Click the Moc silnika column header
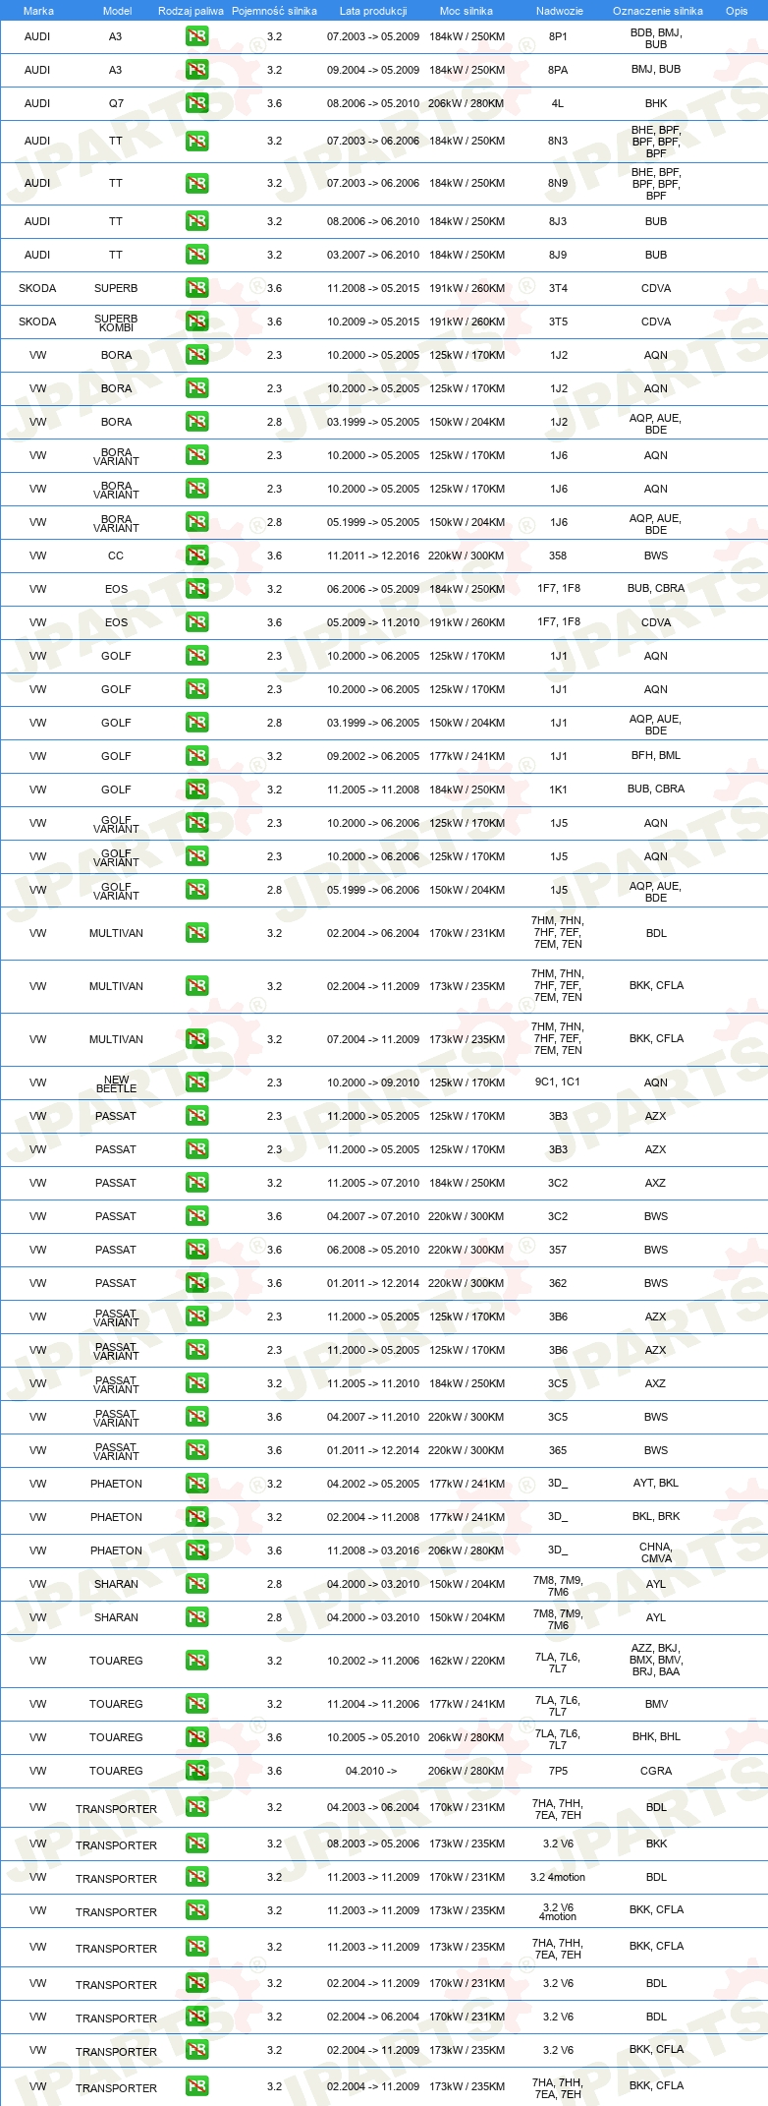 tap(466, 11)
